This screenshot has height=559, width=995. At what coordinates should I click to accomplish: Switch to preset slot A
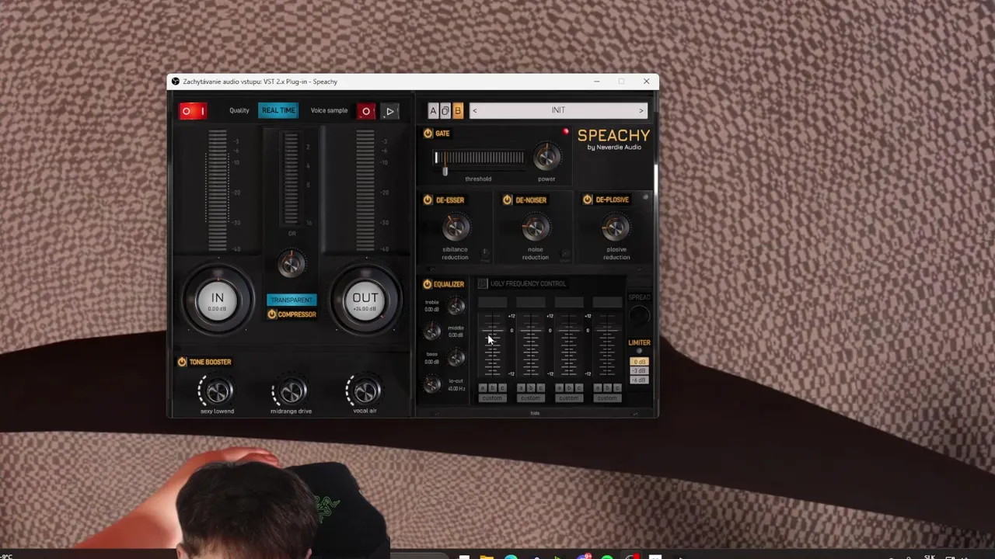click(x=433, y=110)
